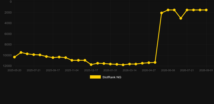Click the 4000 value on the vertical axis

click(8, 23)
